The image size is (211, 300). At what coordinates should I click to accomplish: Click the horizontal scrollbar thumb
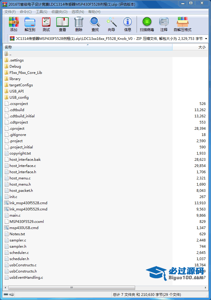pos(72,288)
